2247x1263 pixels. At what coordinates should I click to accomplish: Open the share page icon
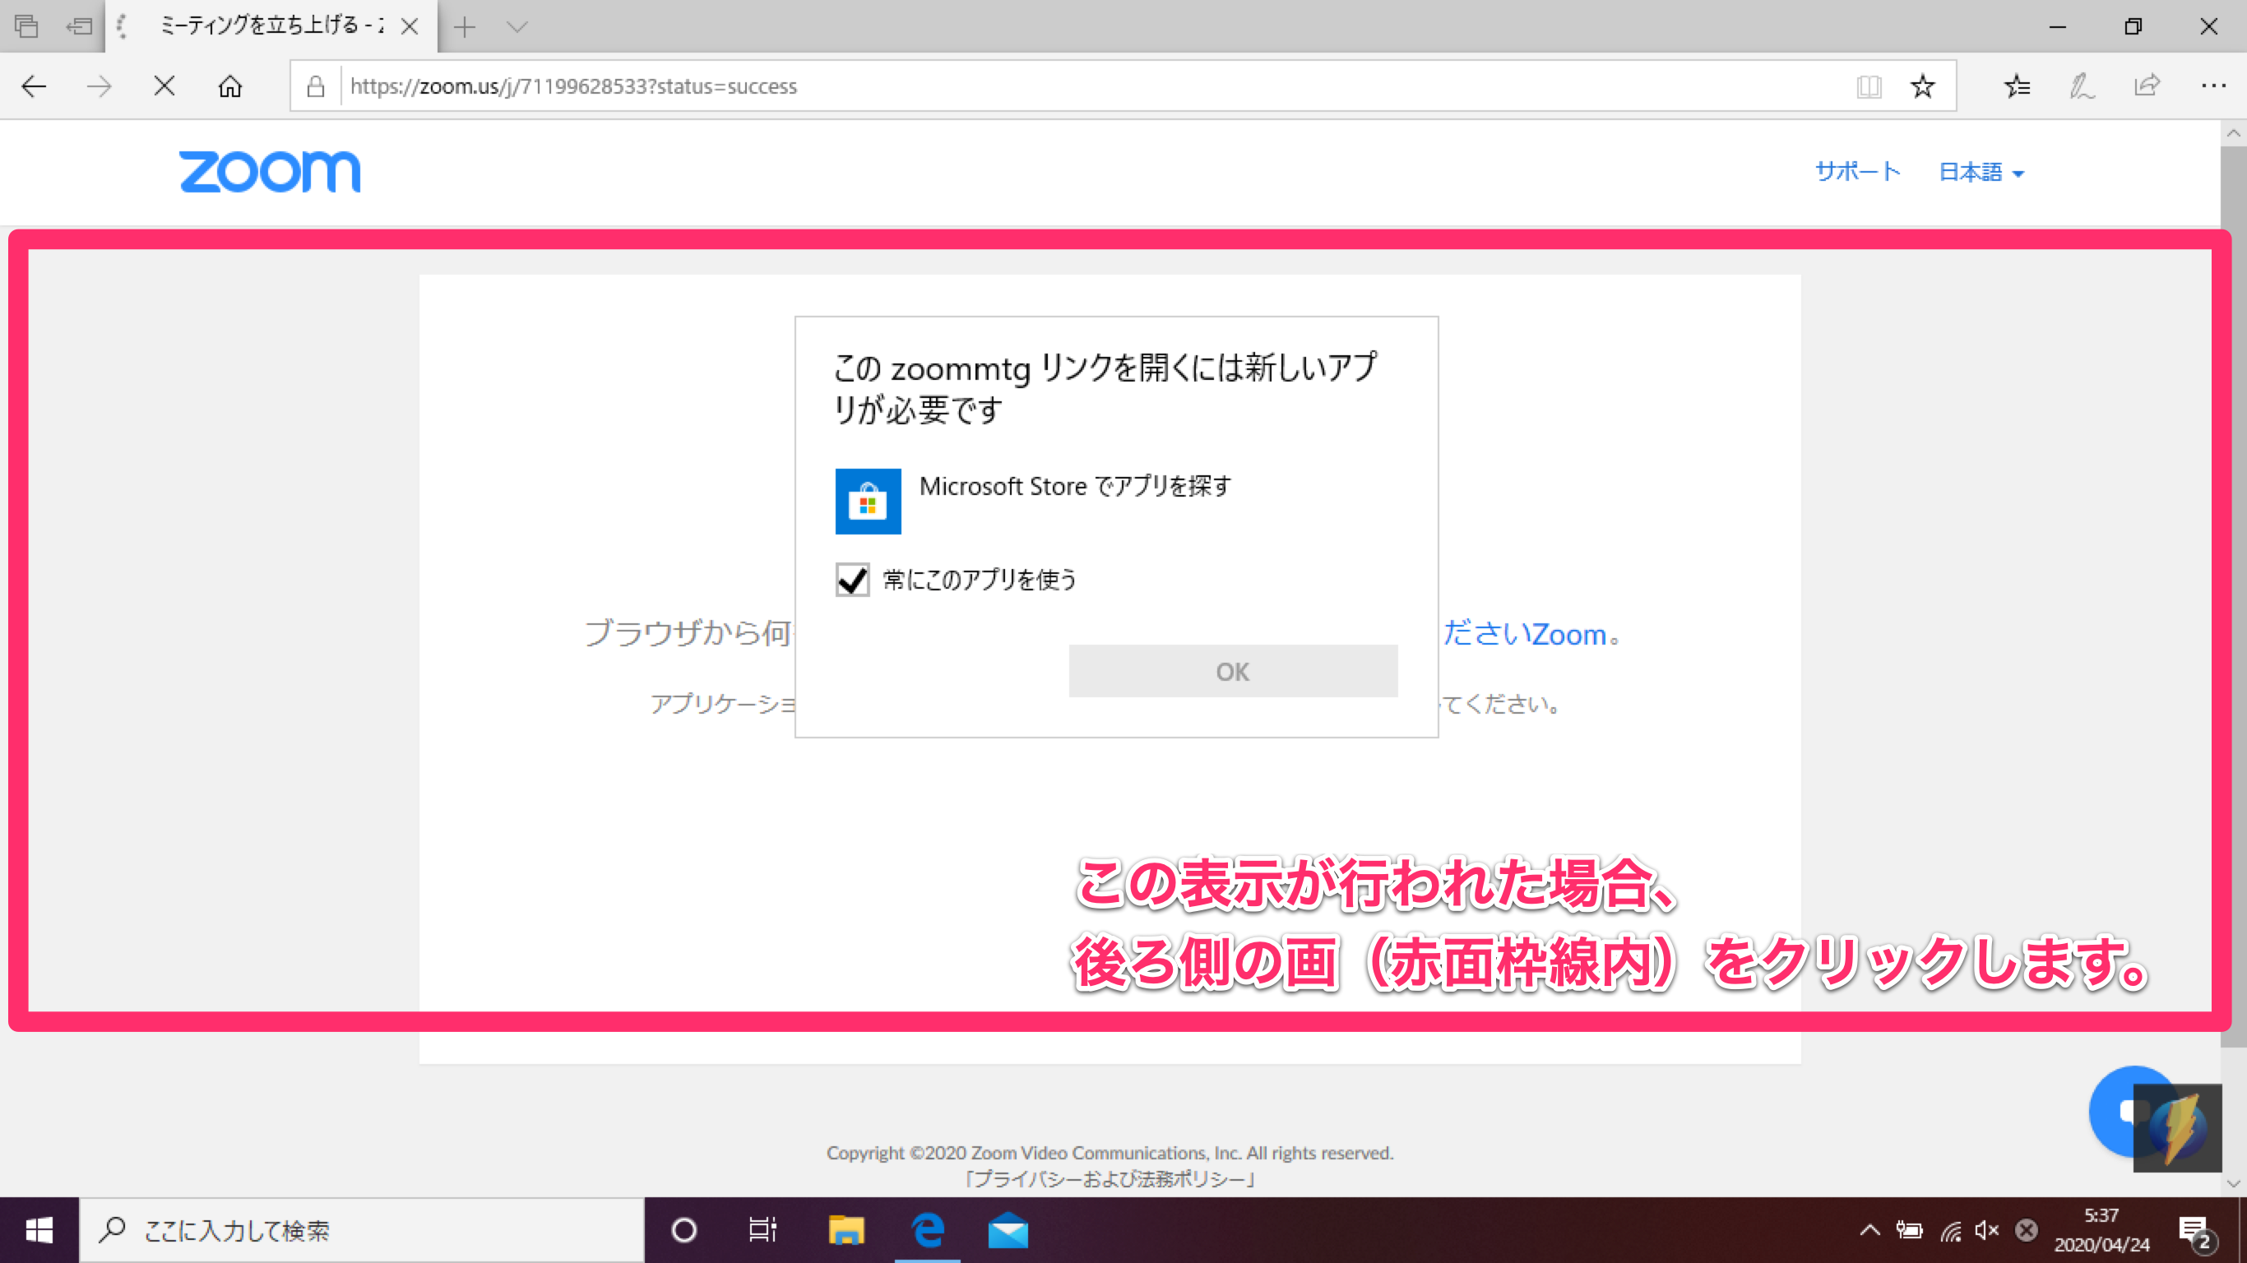pos(2147,86)
